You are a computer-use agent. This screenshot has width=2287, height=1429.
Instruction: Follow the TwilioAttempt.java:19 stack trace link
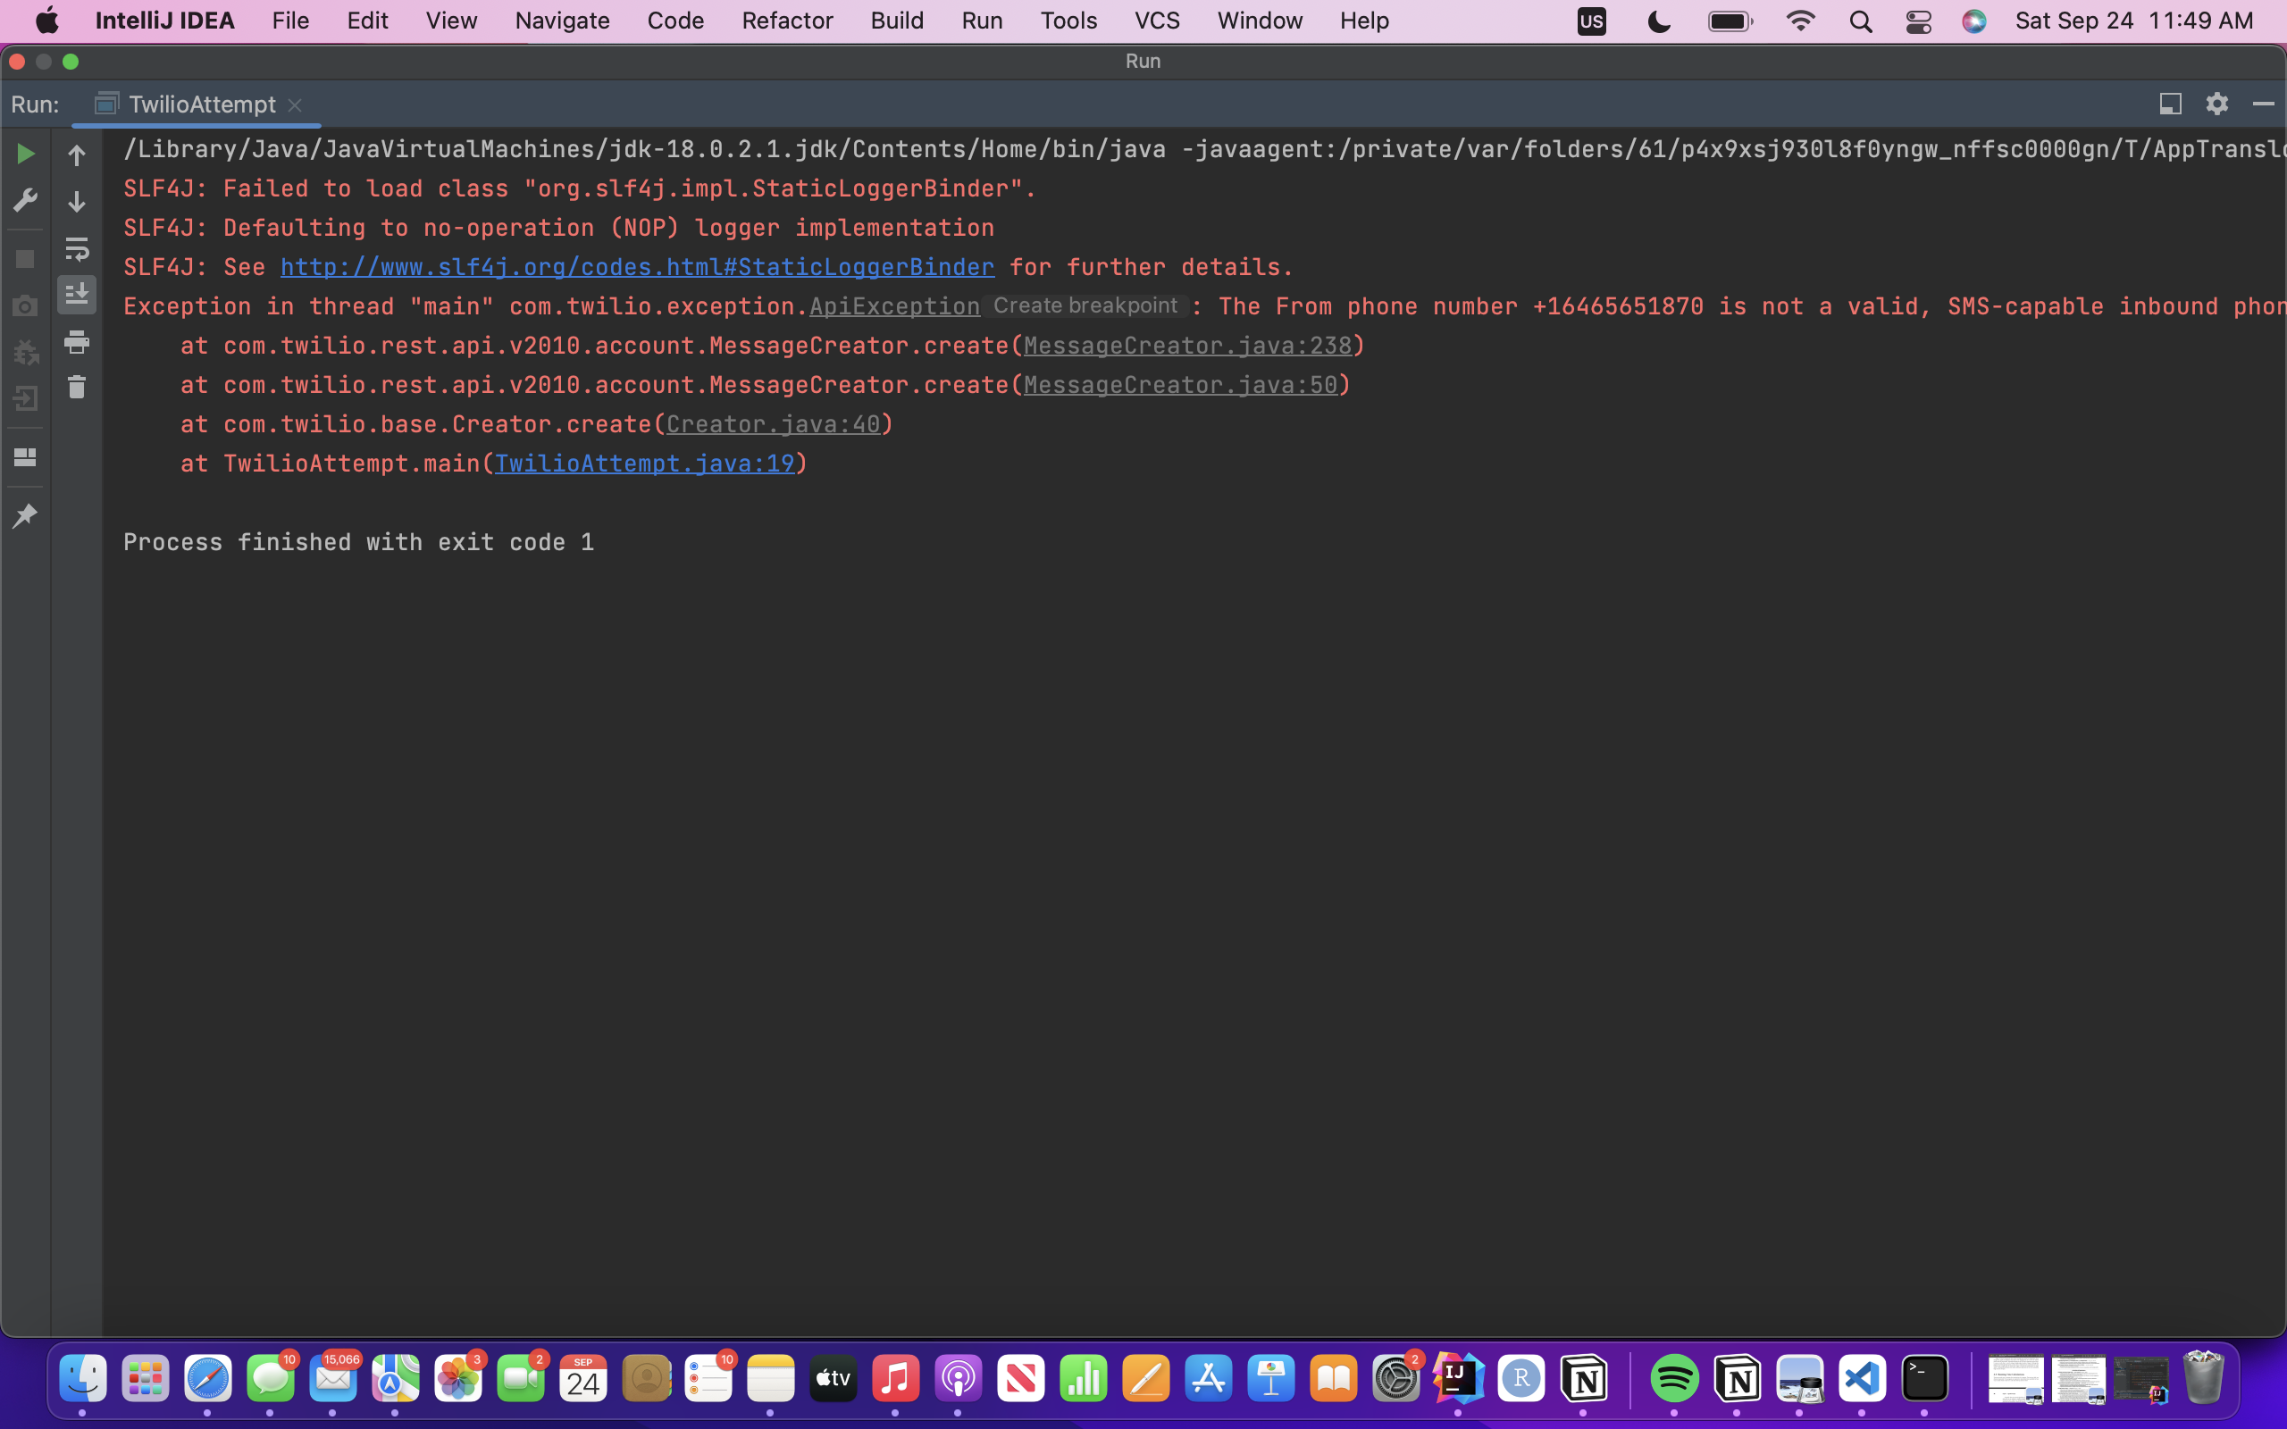point(643,464)
